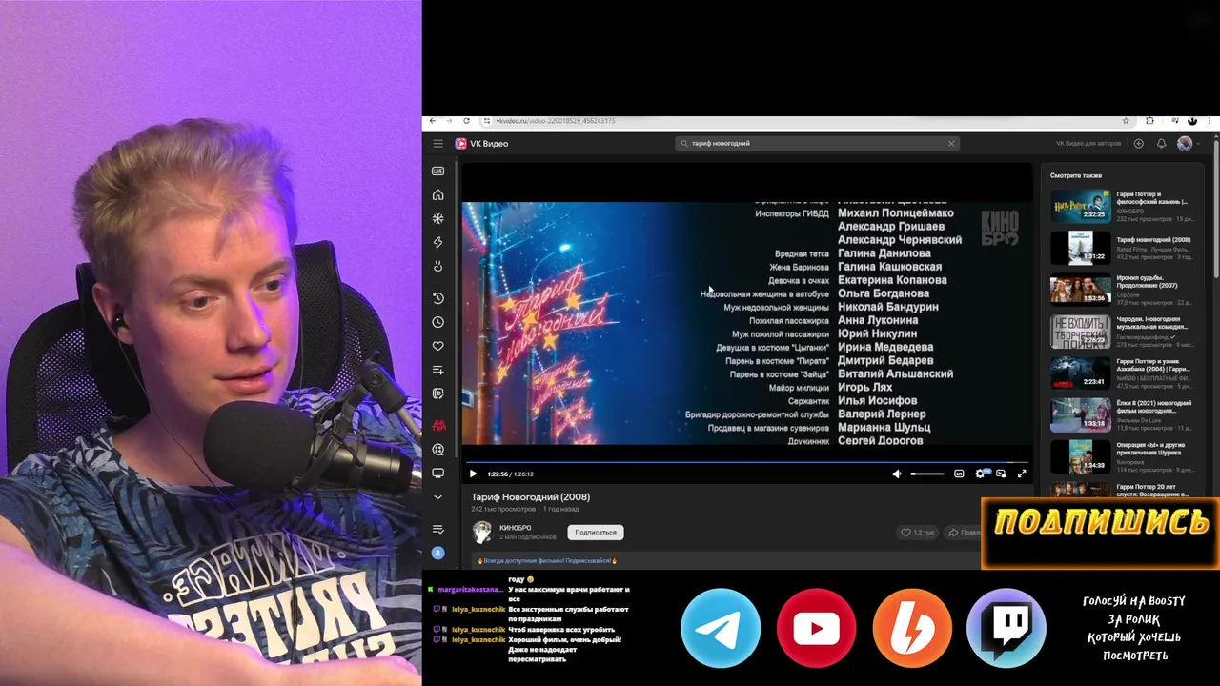Adjust the volume slider
The height and width of the screenshot is (686, 1220).
click(926, 474)
